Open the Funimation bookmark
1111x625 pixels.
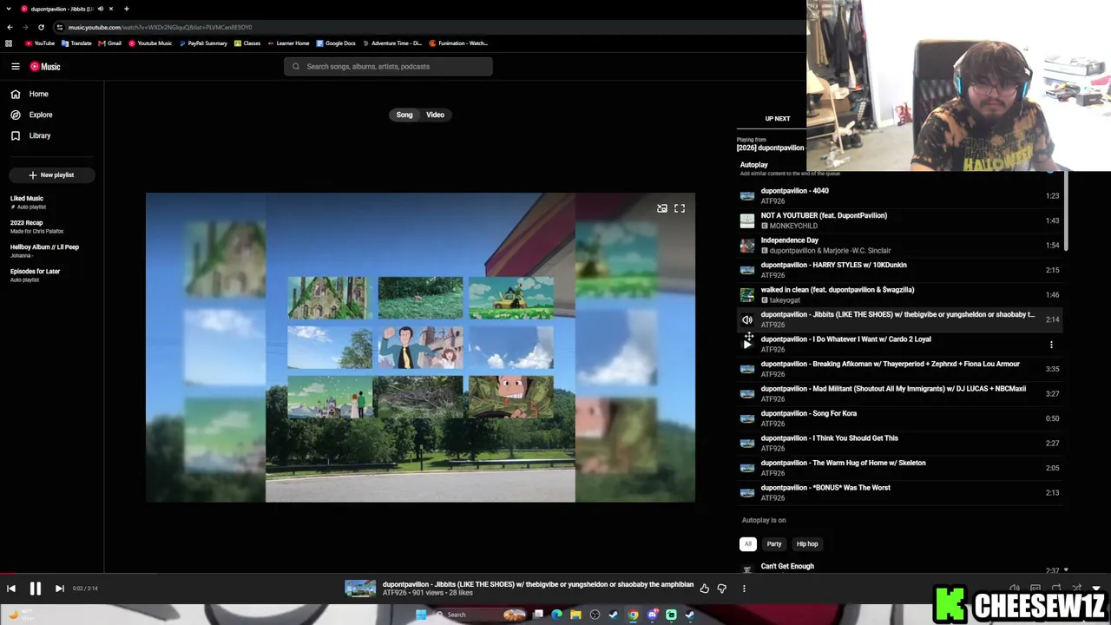[458, 43]
